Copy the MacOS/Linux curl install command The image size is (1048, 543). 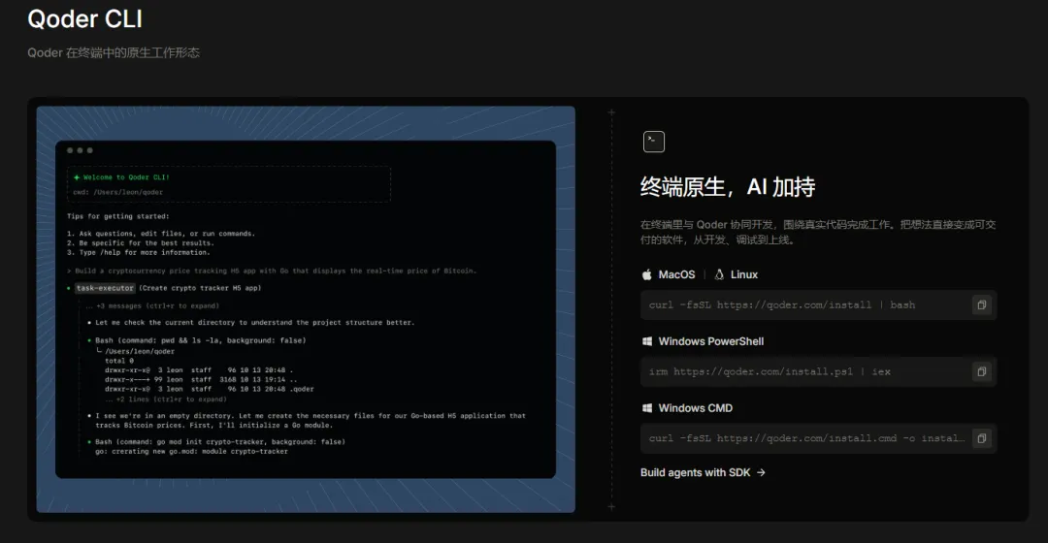tap(981, 305)
